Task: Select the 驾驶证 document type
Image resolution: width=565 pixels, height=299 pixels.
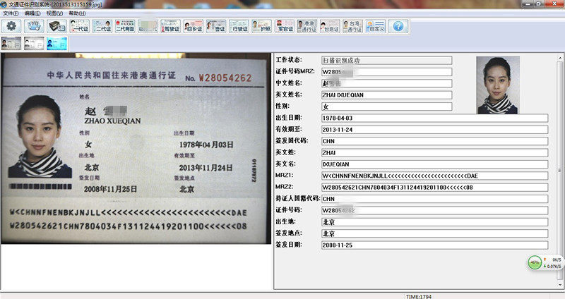Action: pyautogui.click(x=170, y=26)
